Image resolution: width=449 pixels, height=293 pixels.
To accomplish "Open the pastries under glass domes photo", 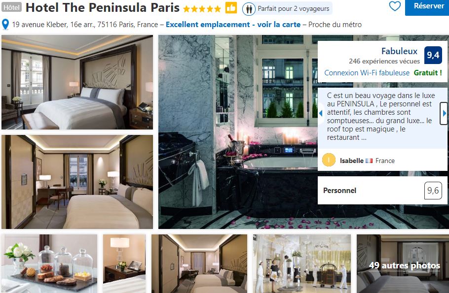I will tap(50, 264).
